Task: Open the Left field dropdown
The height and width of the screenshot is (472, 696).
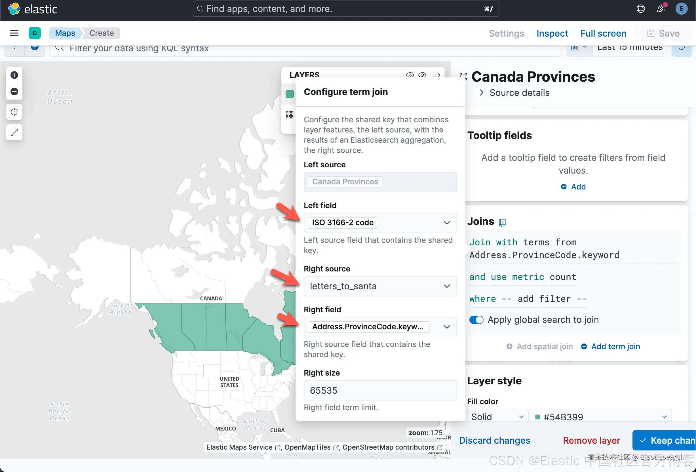Action: tap(380, 223)
